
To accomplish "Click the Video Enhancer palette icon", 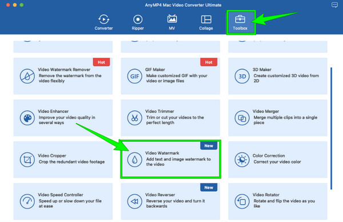I will [27, 118].
